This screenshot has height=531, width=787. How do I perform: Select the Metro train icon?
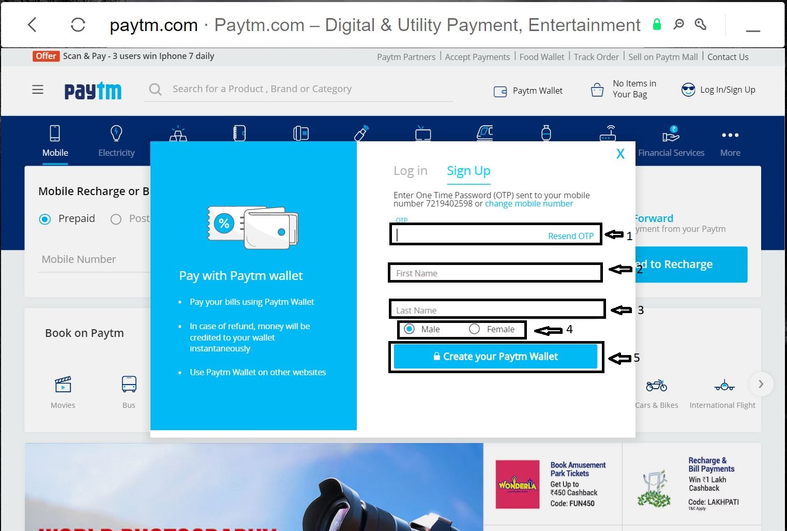click(x=485, y=135)
